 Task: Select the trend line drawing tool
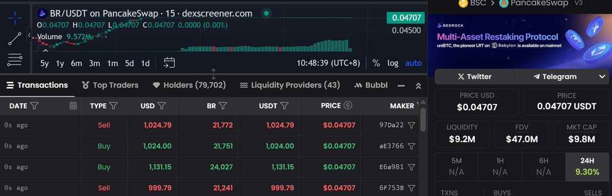(x=15, y=38)
